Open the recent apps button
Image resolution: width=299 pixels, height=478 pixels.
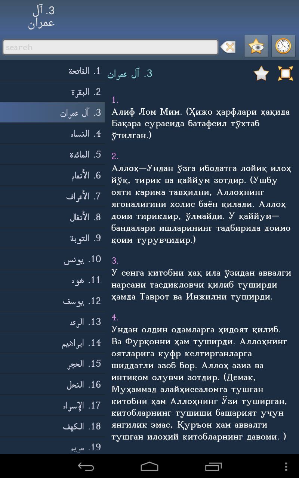(213, 466)
